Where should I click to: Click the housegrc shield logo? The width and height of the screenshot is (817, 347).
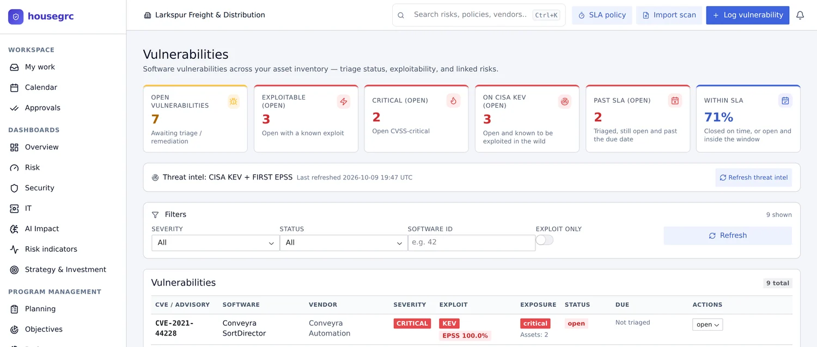click(x=16, y=17)
